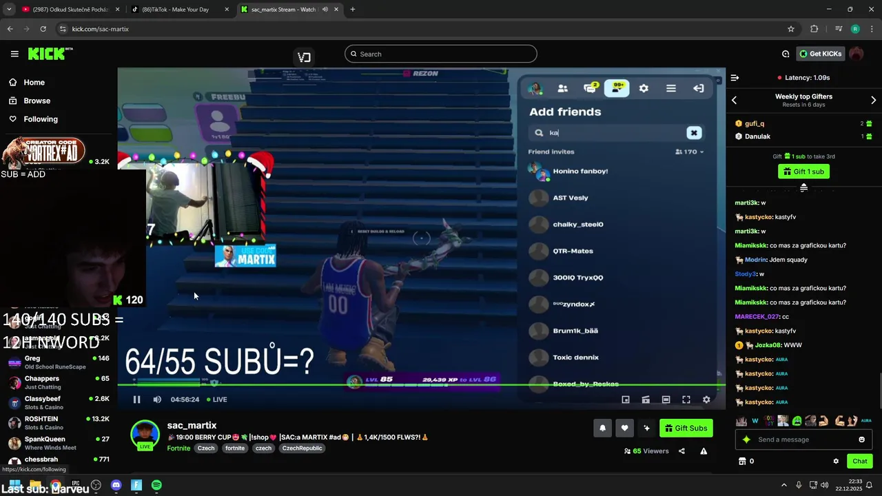The width and height of the screenshot is (882, 496).
Task: Click the Get KICKs button
Action: [820, 54]
